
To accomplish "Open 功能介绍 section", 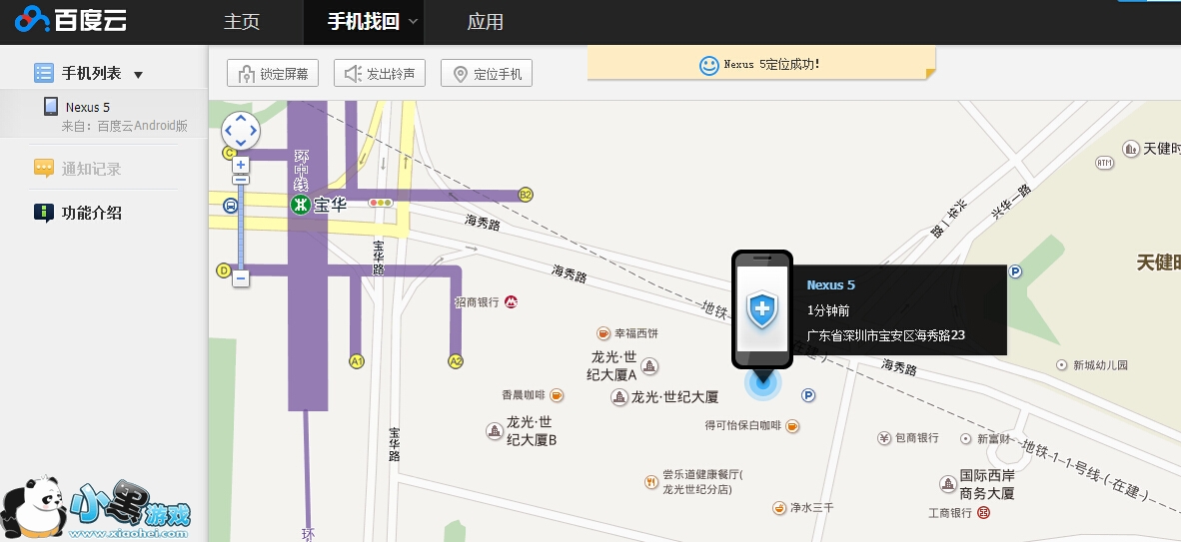I will pos(91,213).
